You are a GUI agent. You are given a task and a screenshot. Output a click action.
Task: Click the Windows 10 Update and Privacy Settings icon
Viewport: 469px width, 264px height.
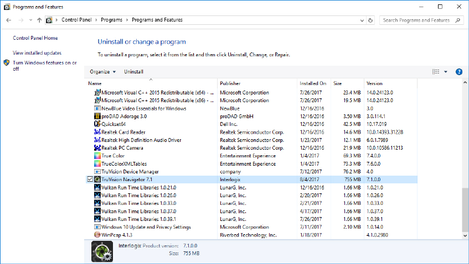[x=97, y=226]
